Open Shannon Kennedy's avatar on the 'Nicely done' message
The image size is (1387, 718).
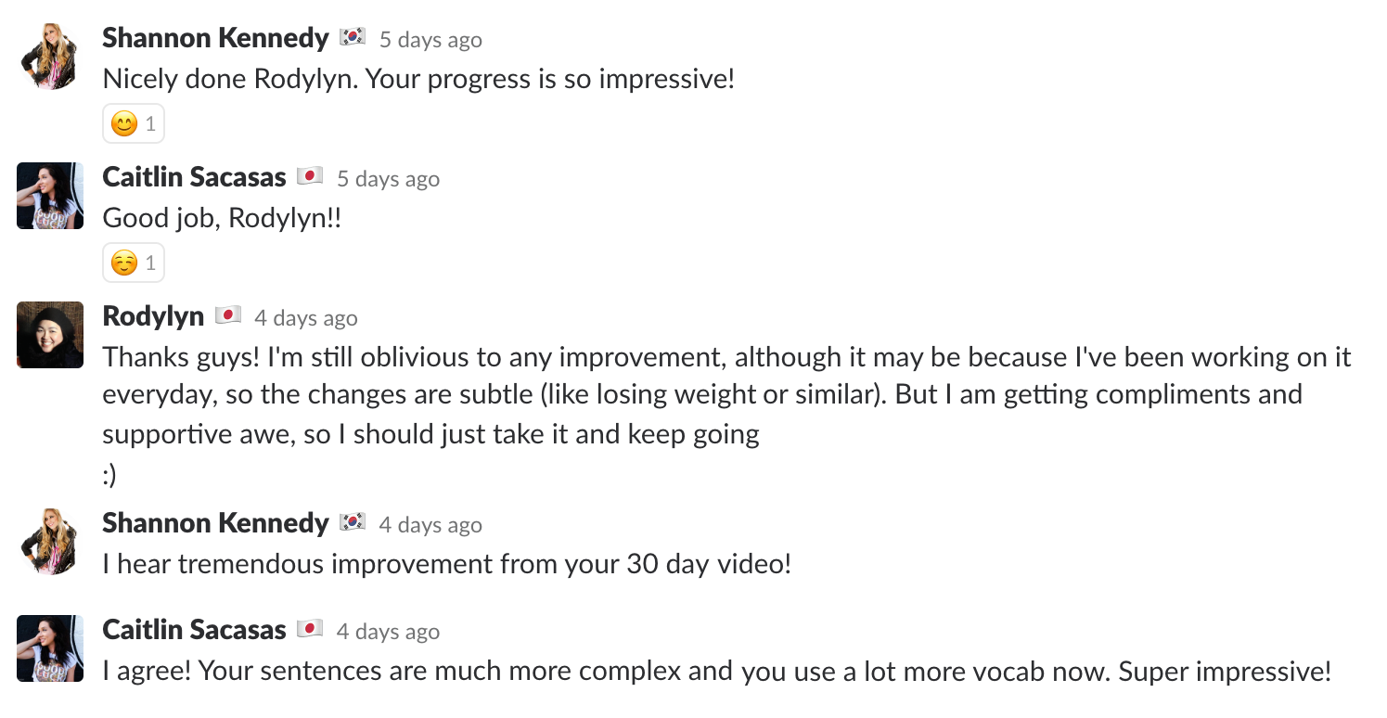(x=50, y=56)
